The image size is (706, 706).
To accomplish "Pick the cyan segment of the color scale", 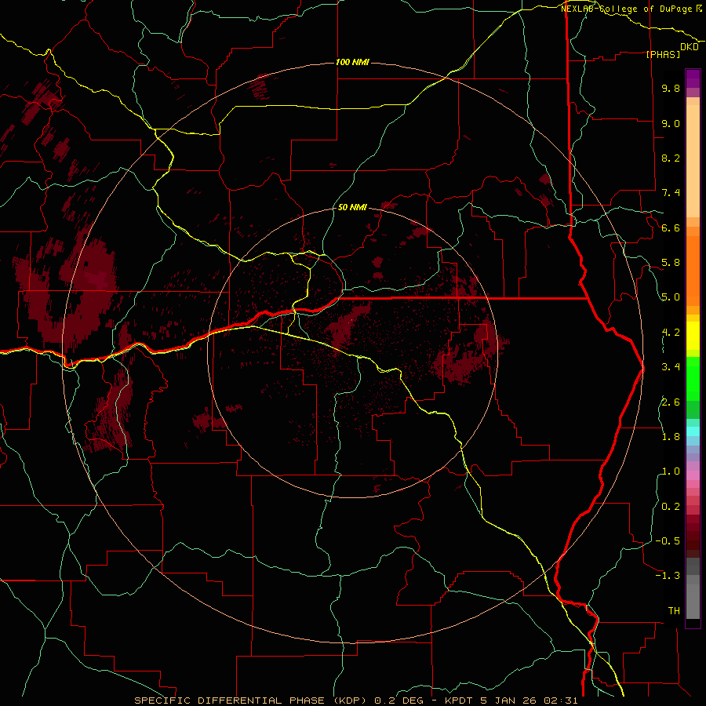I will [x=693, y=431].
